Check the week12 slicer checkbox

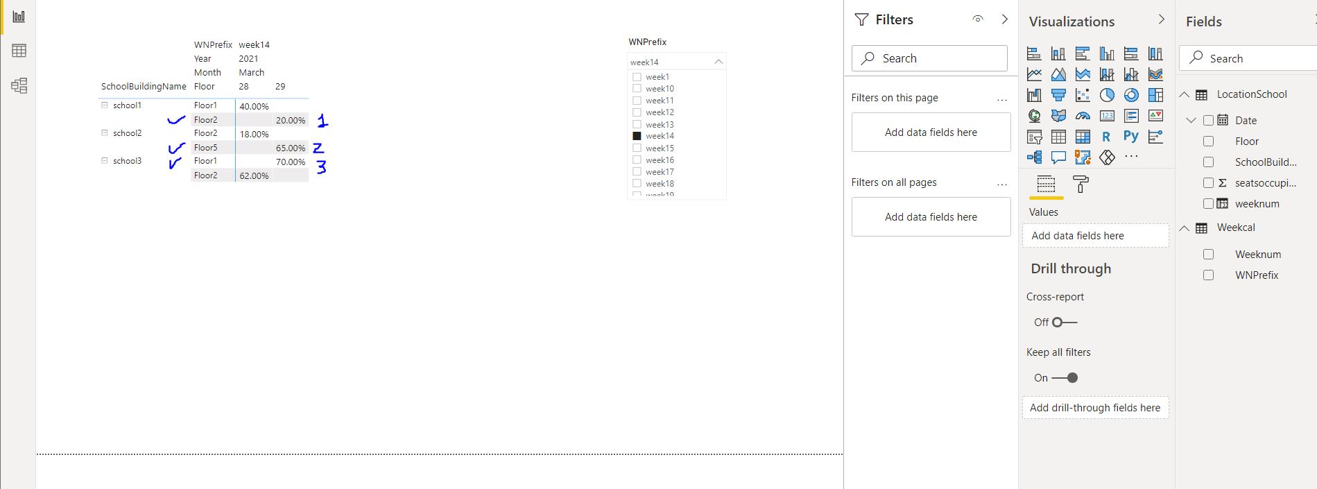[x=637, y=112]
